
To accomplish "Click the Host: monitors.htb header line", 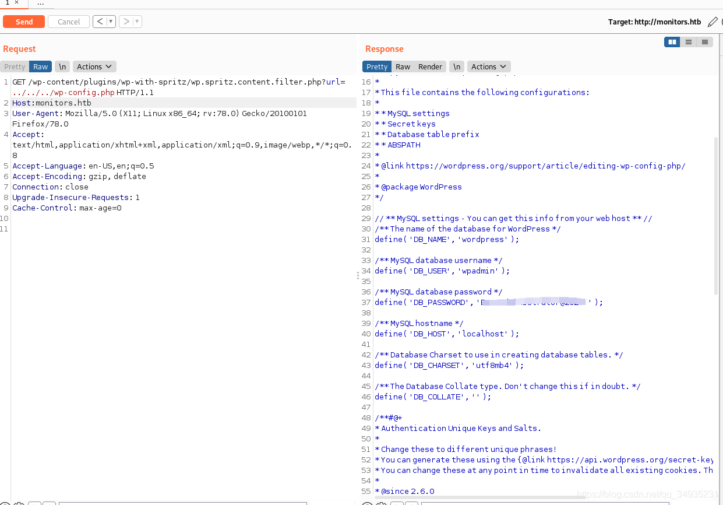I will [x=52, y=103].
